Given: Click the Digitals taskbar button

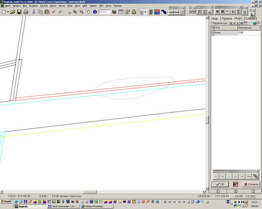Looking at the screenshot, I should (x=30, y=206).
